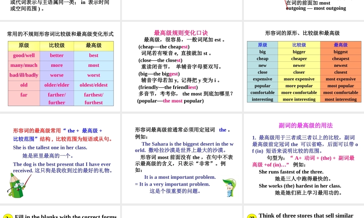Click the 'comfortable' cell in the teal column
The height and width of the screenshot is (218, 364).
(262, 92)
